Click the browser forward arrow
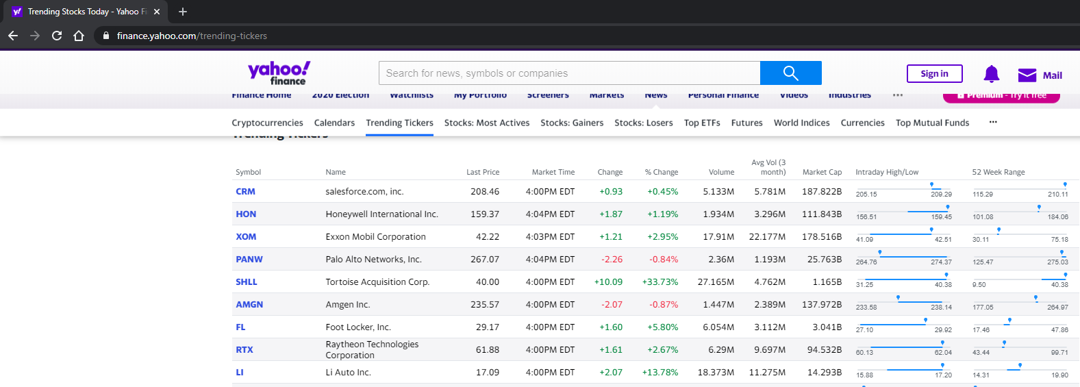The image size is (1080, 387). (x=35, y=36)
